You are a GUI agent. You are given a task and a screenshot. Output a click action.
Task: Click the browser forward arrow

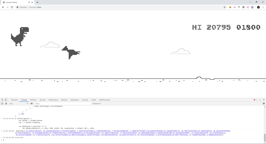[7, 7]
